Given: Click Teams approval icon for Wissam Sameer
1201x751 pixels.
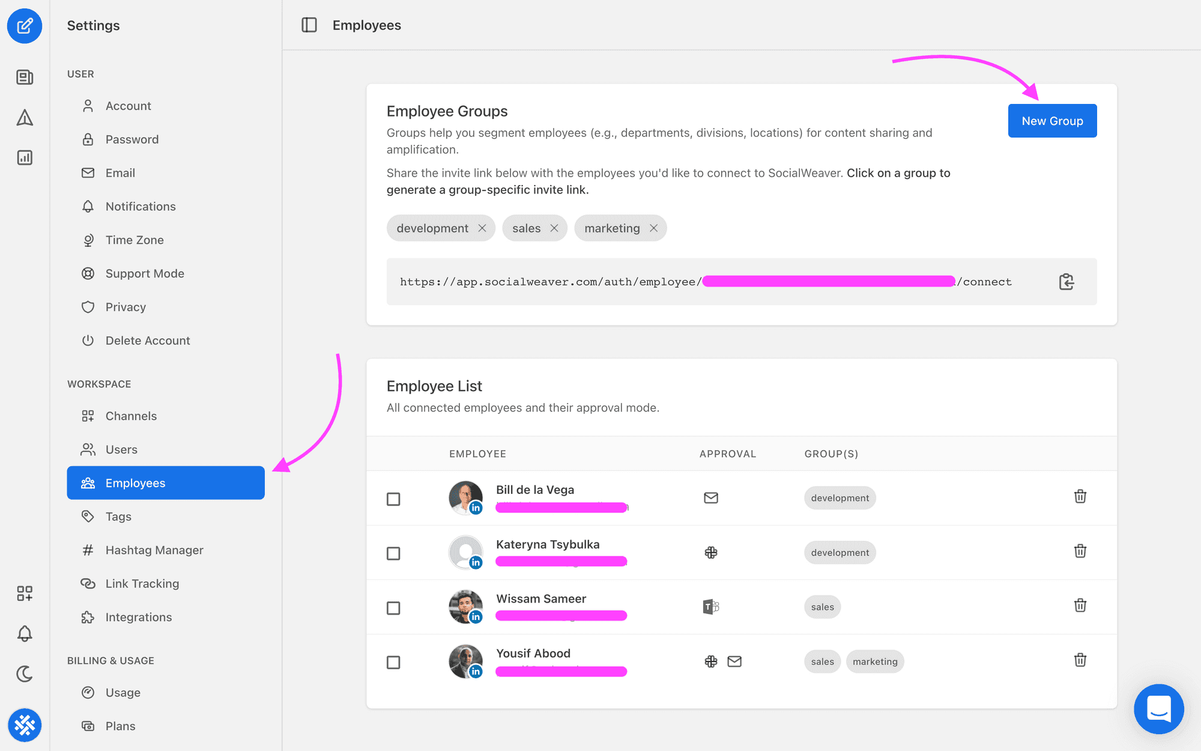Looking at the screenshot, I should pyautogui.click(x=711, y=607).
